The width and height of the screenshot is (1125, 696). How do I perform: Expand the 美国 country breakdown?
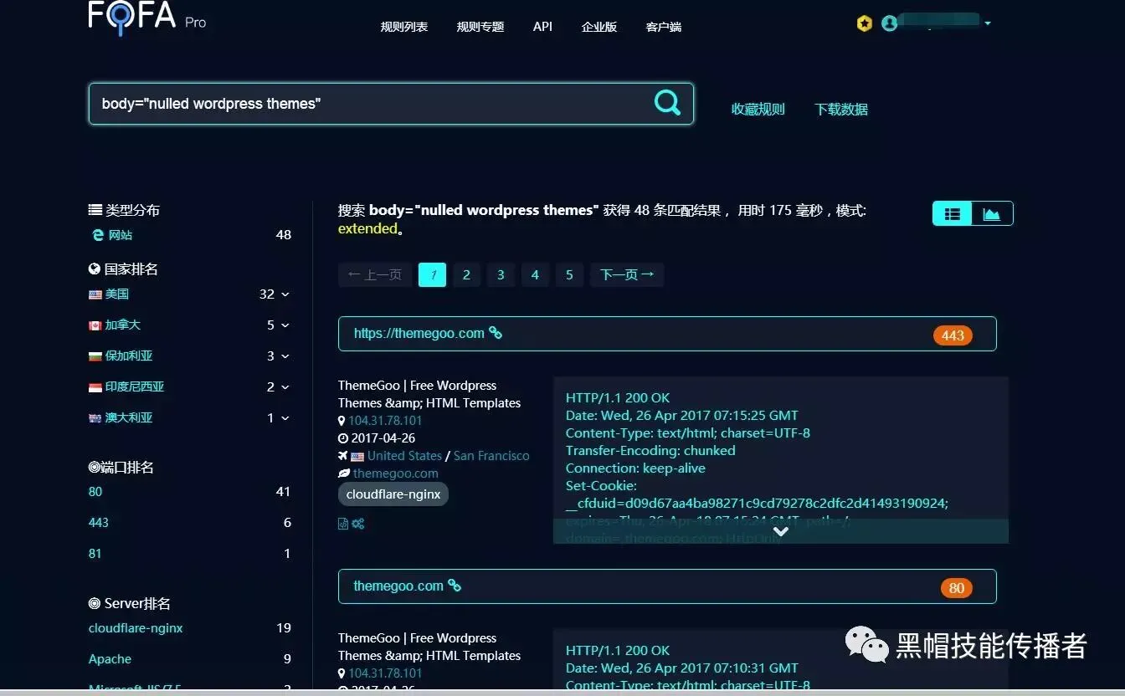point(285,294)
